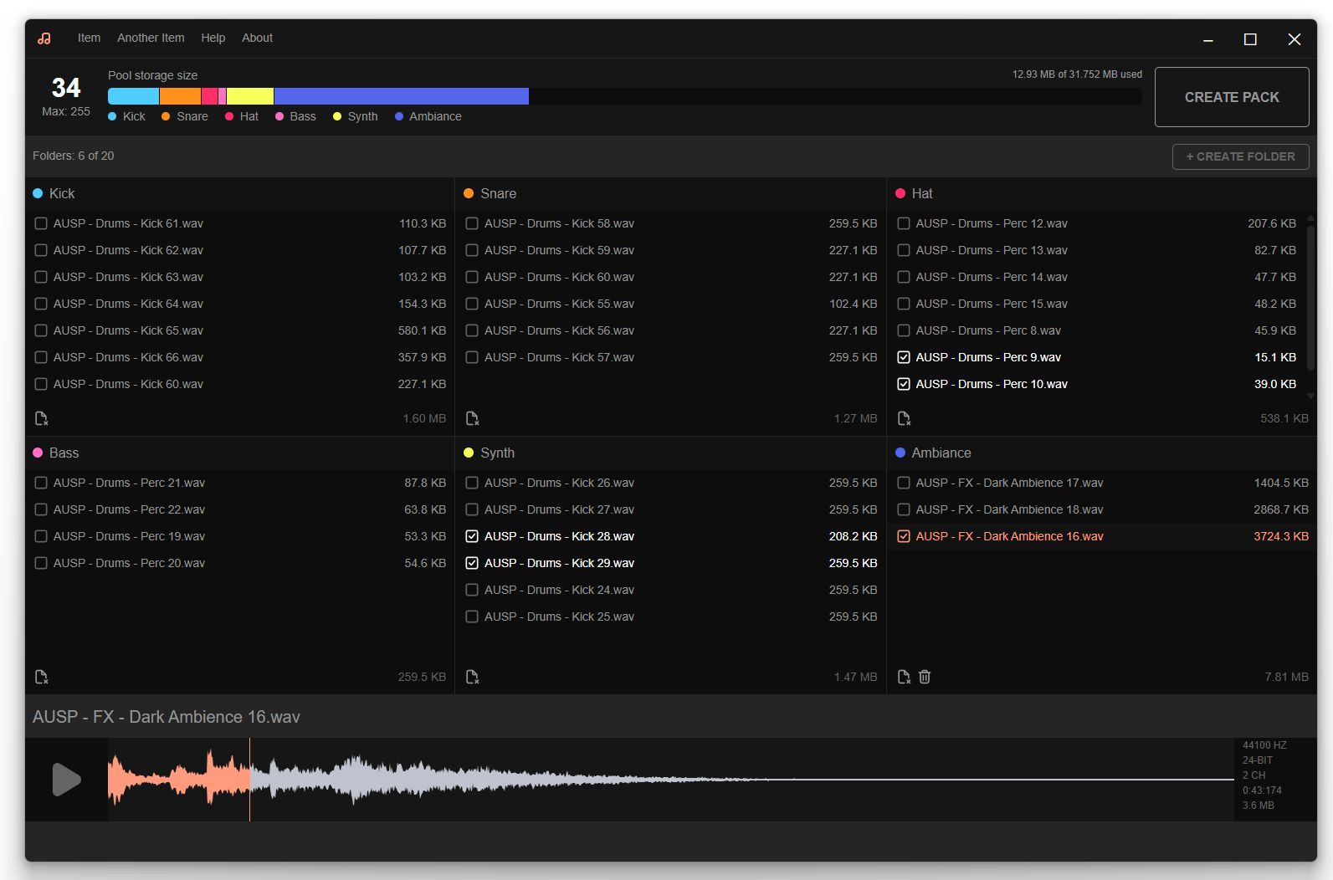Click the Hat legend entry under storage bar
This screenshot has width=1333, height=880.
pos(242,116)
